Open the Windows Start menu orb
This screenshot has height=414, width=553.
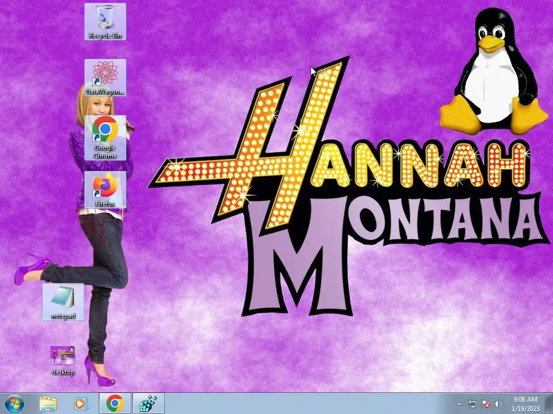coord(15,403)
